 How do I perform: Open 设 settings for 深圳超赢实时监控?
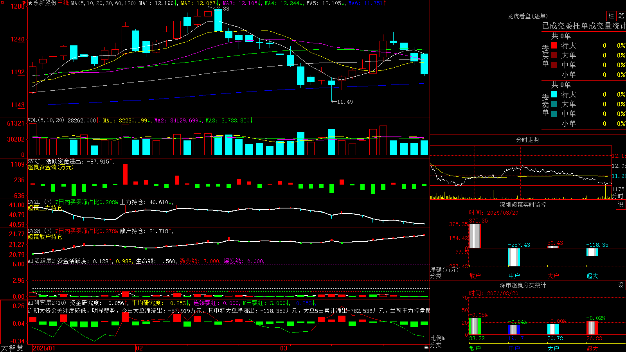pyautogui.click(x=621, y=205)
